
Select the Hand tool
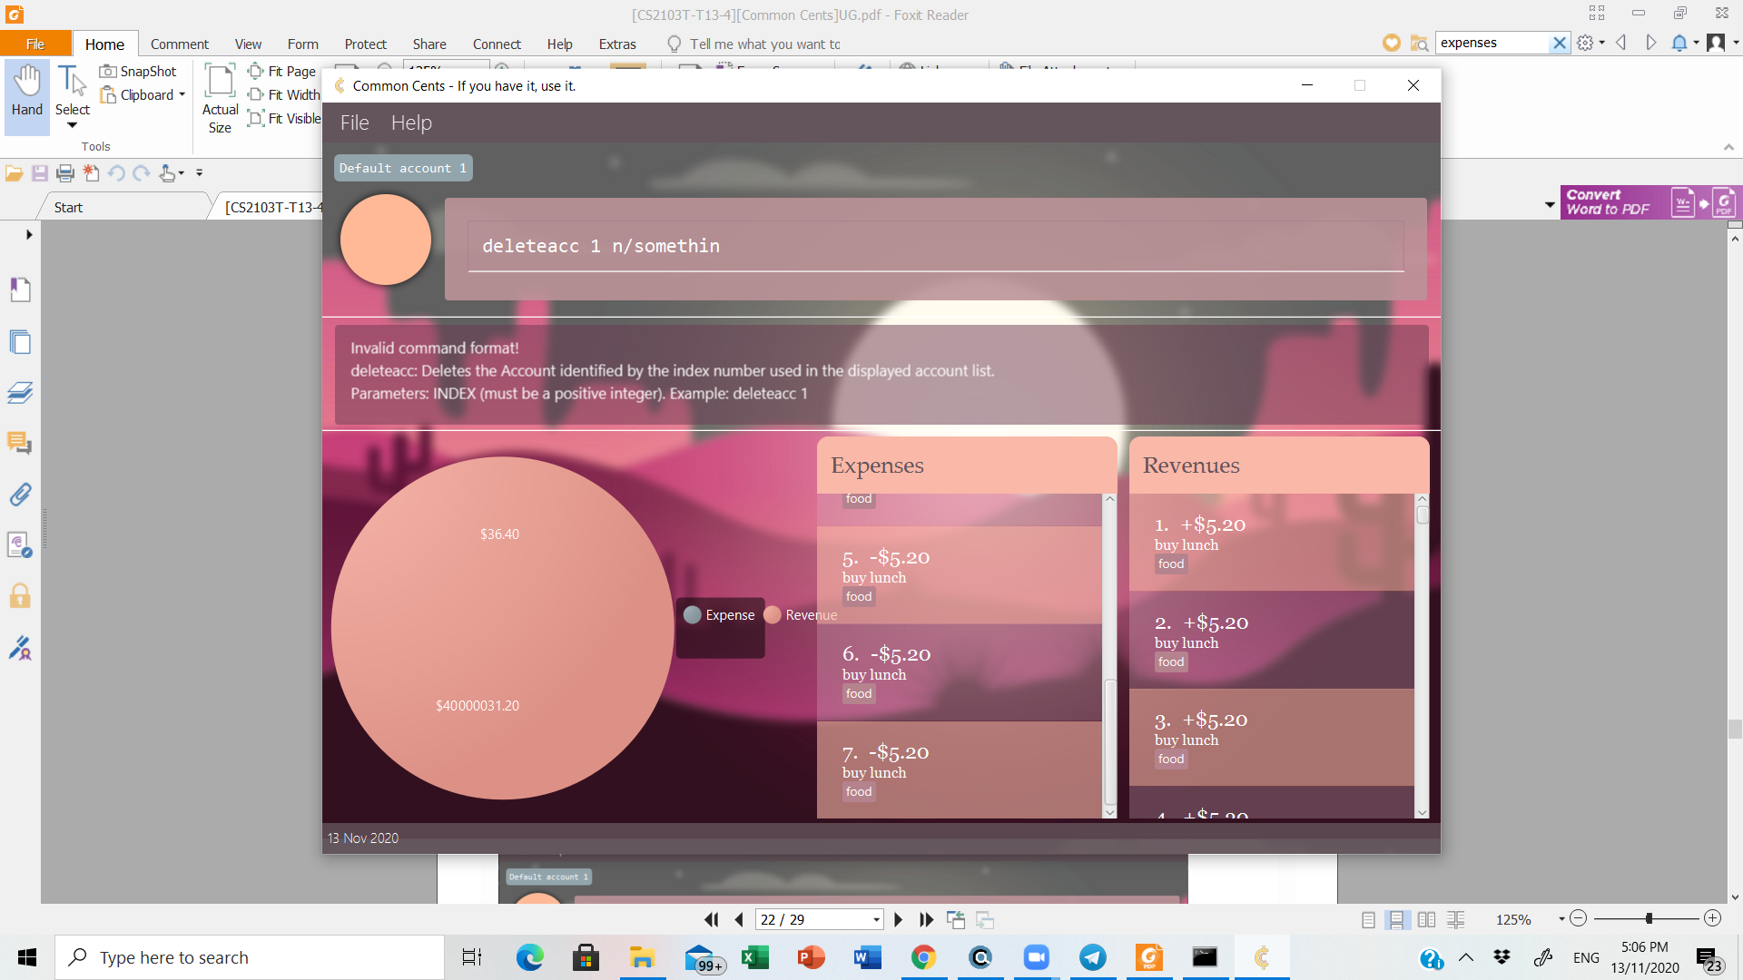pyautogui.click(x=26, y=91)
